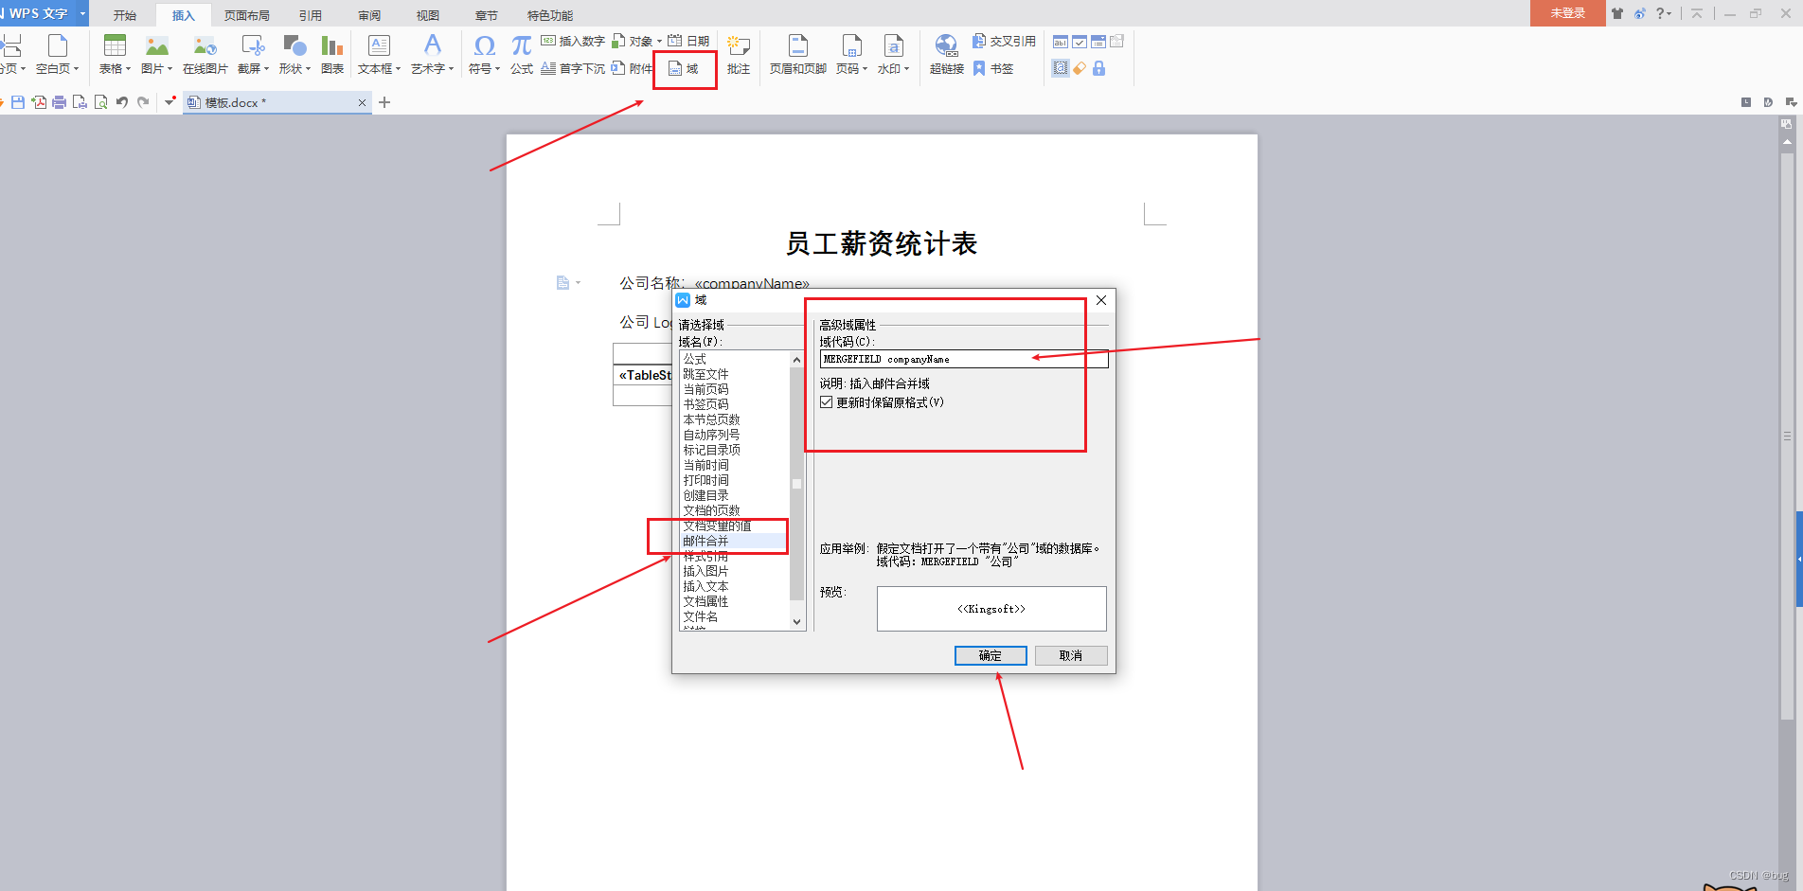This screenshot has width=1803, height=891.
Task: Insert a blank page (空白页)
Action: point(57,54)
